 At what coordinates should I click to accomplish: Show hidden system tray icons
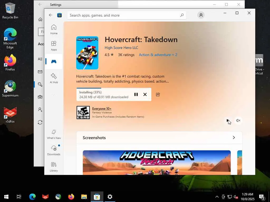217,197
